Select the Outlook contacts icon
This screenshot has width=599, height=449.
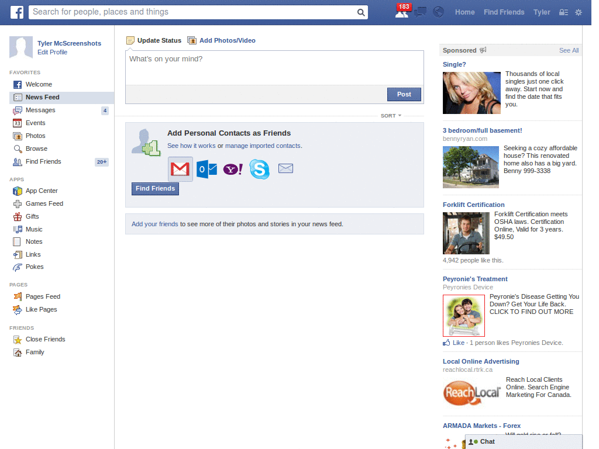pyautogui.click(x=206, y=169)
